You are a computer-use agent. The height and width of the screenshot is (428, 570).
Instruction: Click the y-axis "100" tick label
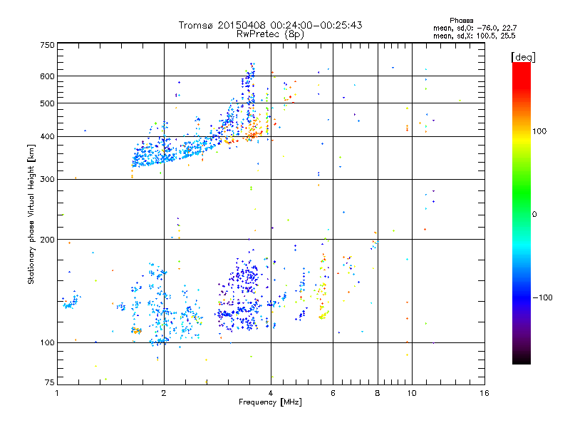(x=47, y=343)
